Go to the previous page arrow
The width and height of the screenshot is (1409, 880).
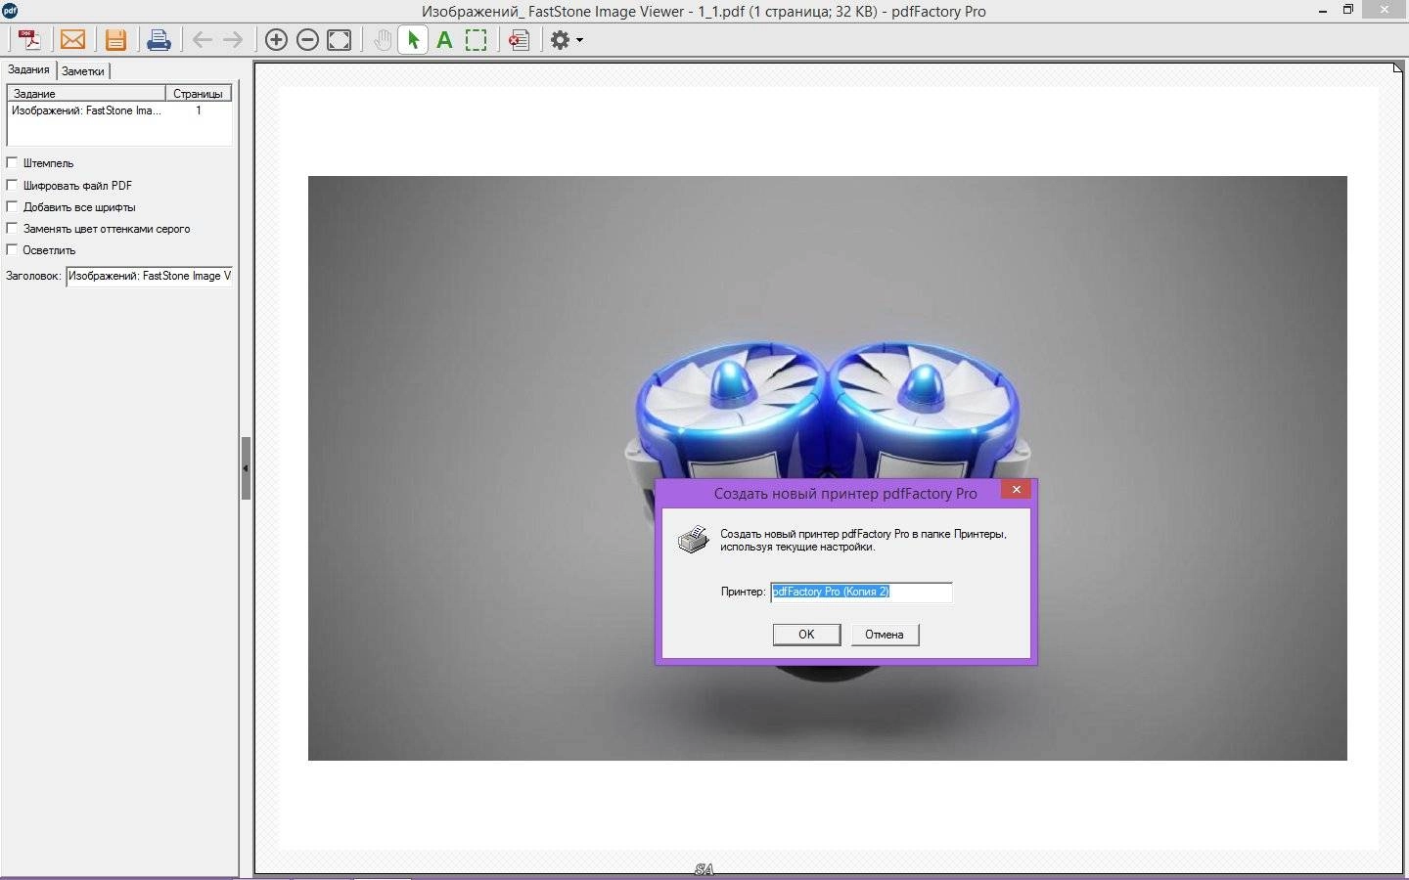(x=203, y=40)
